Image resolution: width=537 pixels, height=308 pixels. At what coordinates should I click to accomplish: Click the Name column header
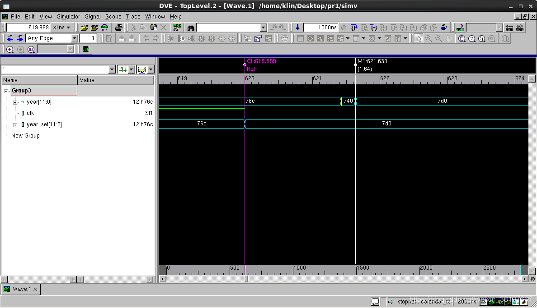(39, 80)
